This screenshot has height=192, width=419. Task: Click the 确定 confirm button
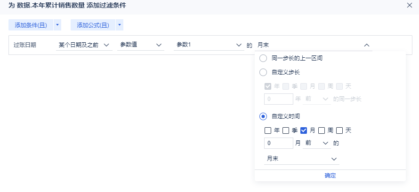pyautogui.click(x=330, y=176)
